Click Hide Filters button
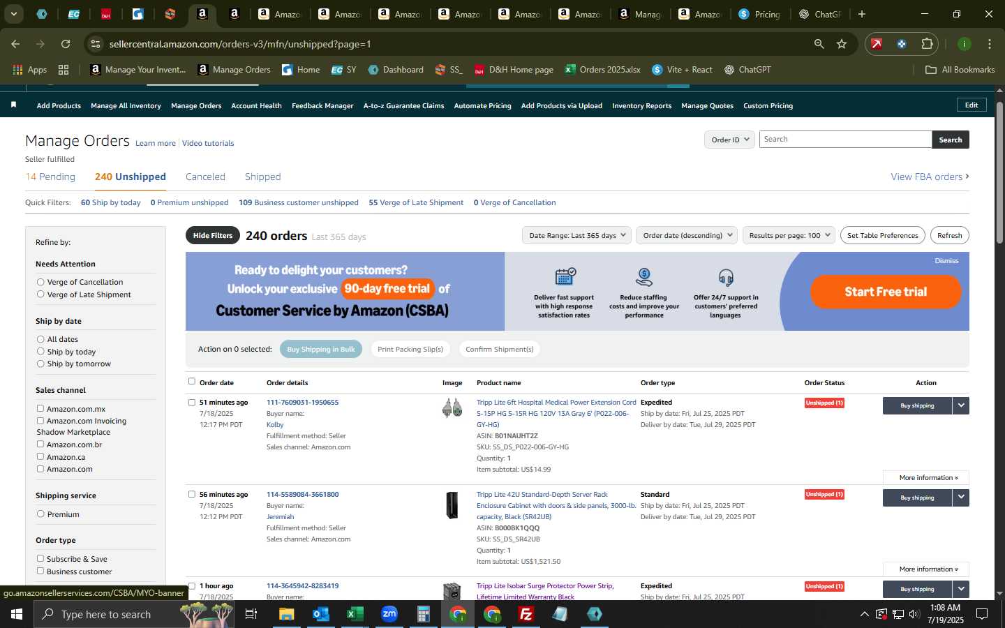The height and width of the screenshot is (628, 1005). point(213,236)
